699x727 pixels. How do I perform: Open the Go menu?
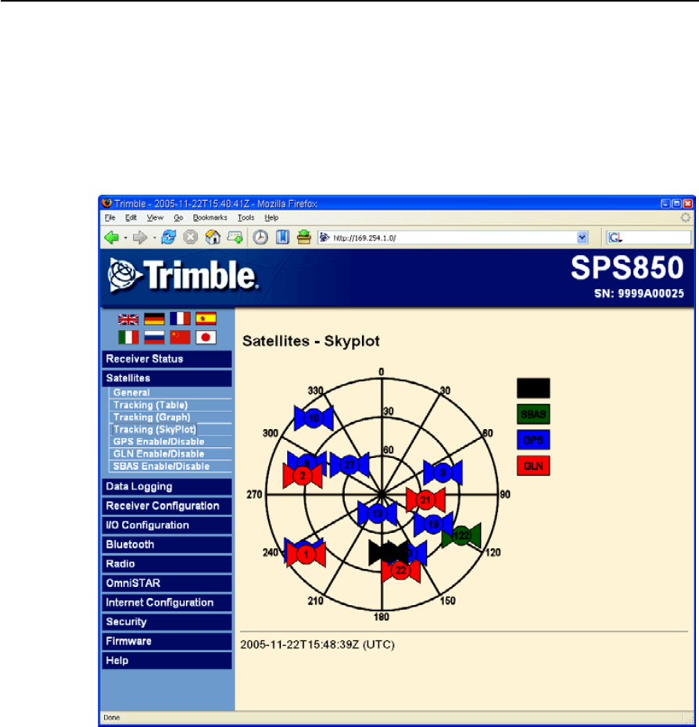click(178, 217)
